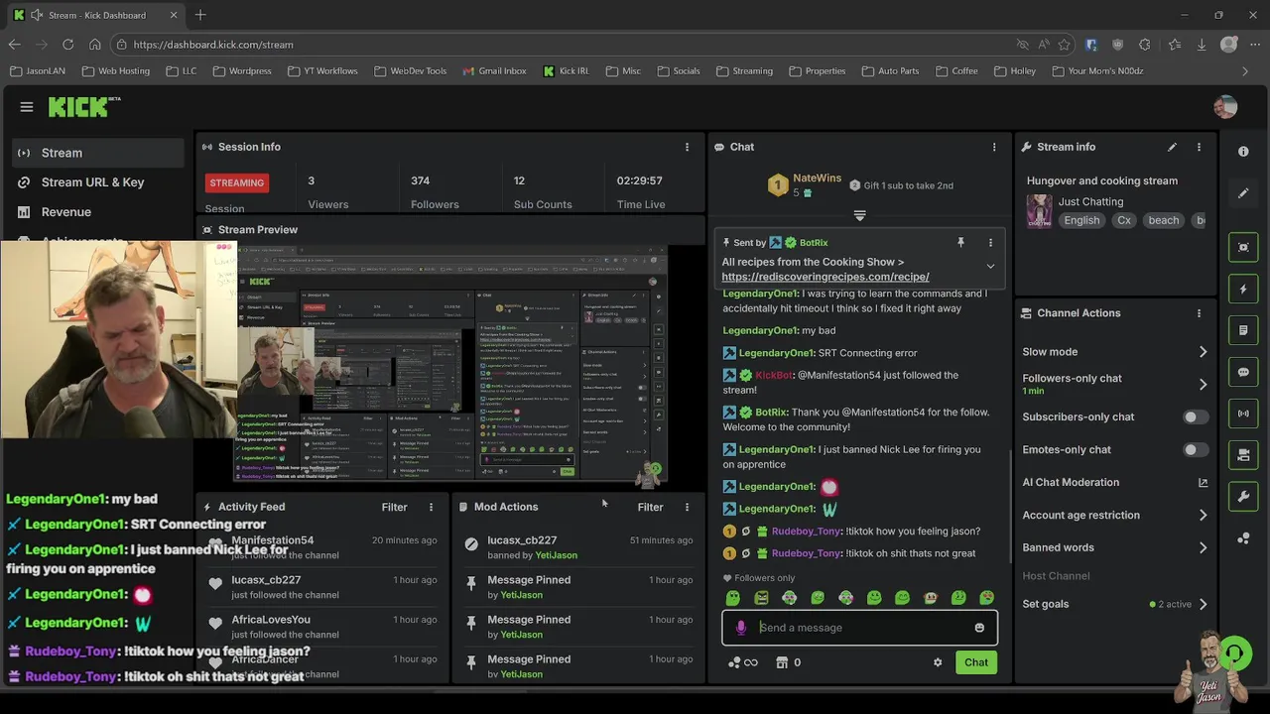Click the store icon below the message box
The width and height of the screenshot is (1270, 714).
tap(781, 662)
